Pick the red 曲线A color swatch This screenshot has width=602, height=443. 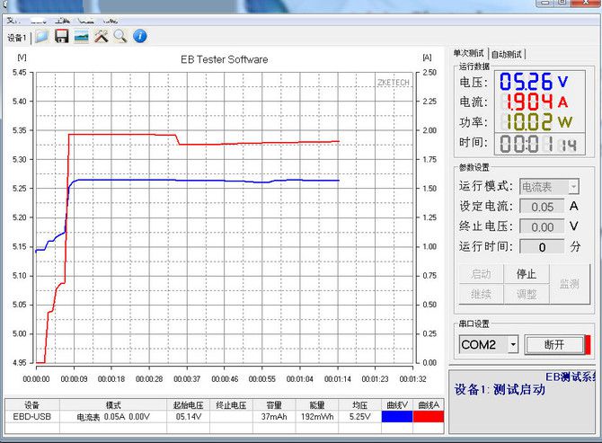click(x=429, y=417)
